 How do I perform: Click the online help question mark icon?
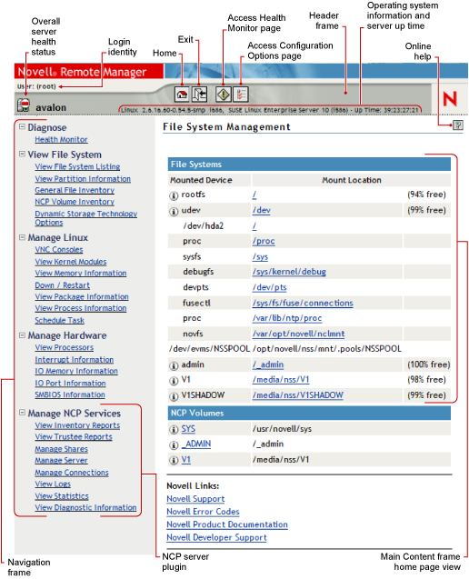coord(457,125)
